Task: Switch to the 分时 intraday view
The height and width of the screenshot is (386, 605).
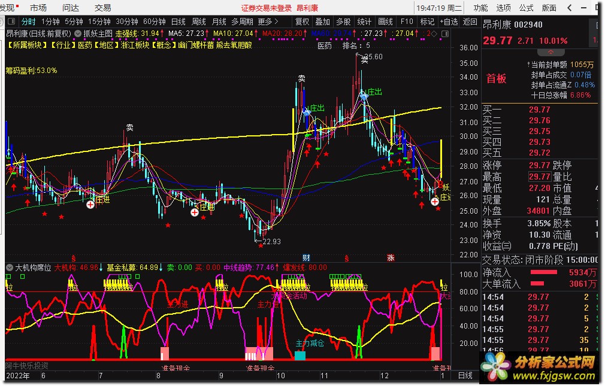Action: point(29,22)
